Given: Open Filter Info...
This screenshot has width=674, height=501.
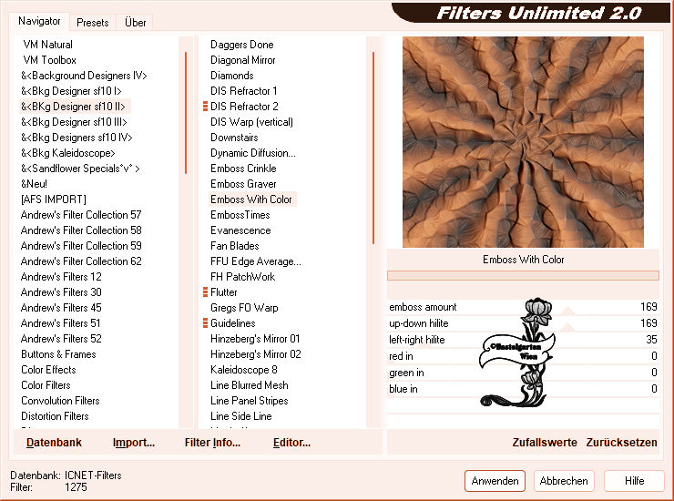Looking at the screenshot, I should 212,443.
